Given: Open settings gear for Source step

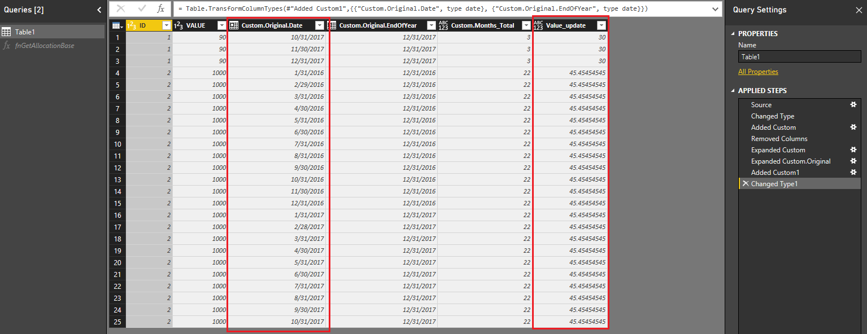Looking at the screenshot, I should (x=854, y=105).
